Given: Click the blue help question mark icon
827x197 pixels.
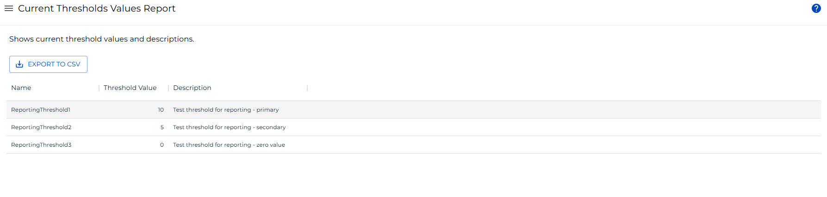Looking at the screenshot, I should click(816, 8).
